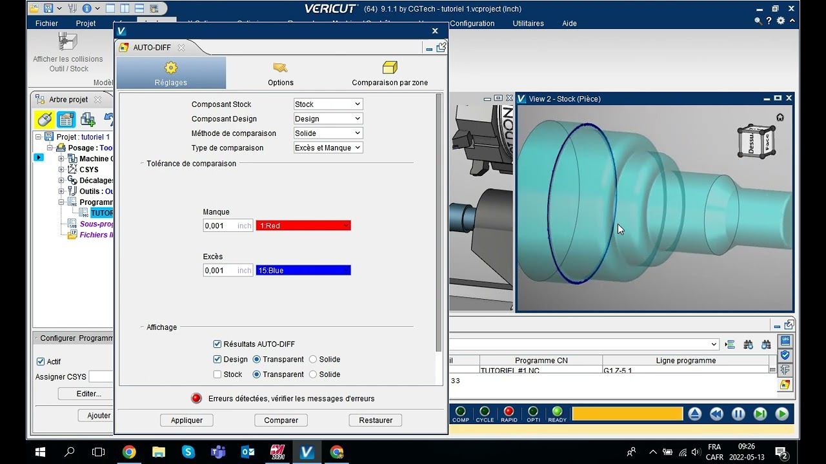Expand the Machine tree node
Image resolution: width=826 pixels, height=464 pixels.
(x=61, y=159)
